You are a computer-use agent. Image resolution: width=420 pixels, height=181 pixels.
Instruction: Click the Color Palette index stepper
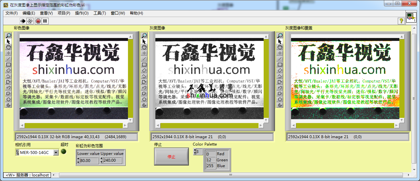point(194,151)
